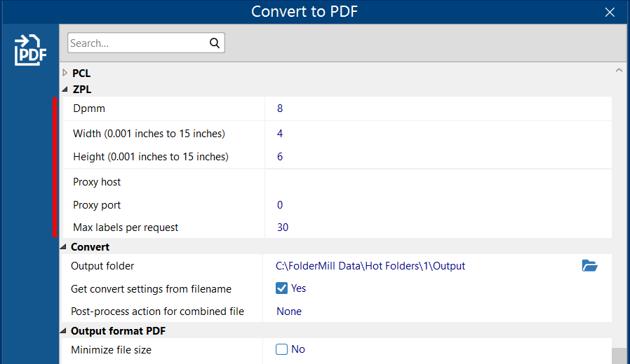Open the Output folder browse icon
Viewport: 630px width, 364px height.
coord(589,265)
